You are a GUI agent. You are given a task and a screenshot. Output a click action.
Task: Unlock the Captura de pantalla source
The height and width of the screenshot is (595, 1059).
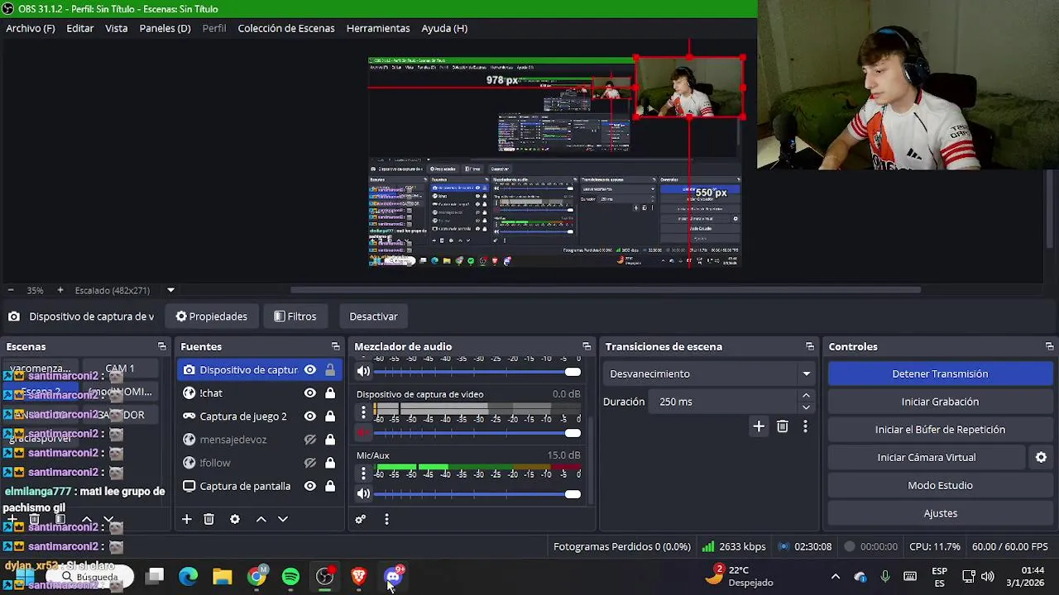tap(330, 486)
